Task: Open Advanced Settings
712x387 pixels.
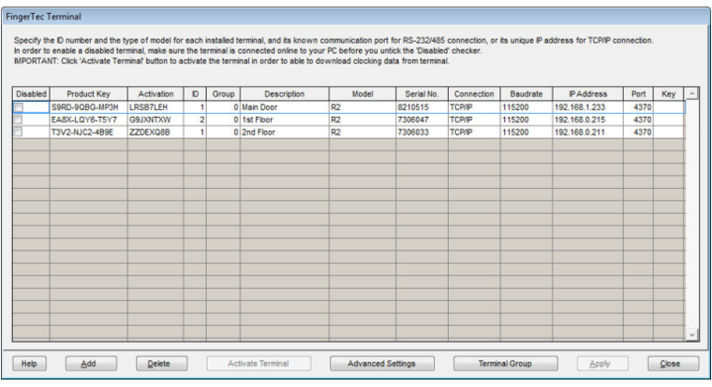Action: click(382, 364)
